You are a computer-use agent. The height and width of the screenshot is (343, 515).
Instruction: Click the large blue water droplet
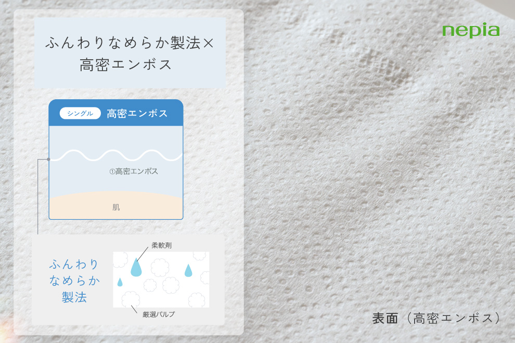pyautogui.click(x=136, y=268)
